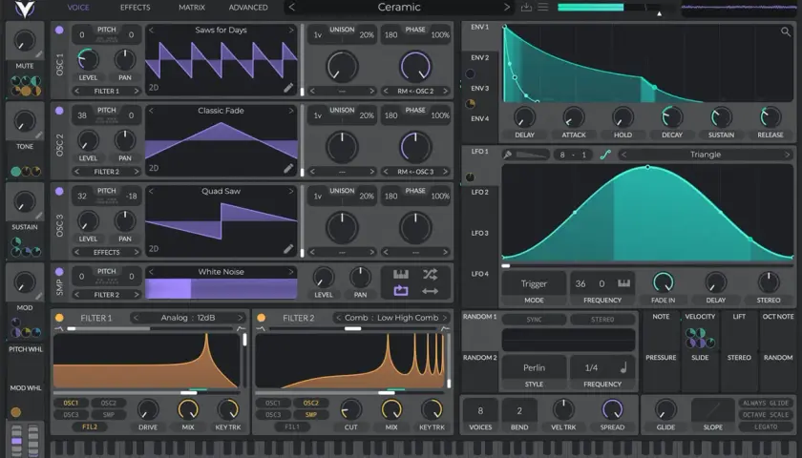802x458 pixels.
Task: Edit the Quad Saw wavetable pencil
Action: [x=288, y=248]
